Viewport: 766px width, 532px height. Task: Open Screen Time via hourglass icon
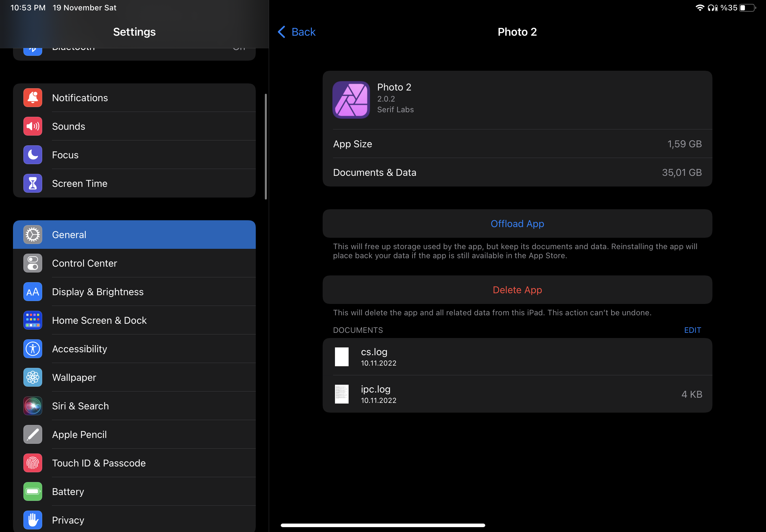coord(32,183)
